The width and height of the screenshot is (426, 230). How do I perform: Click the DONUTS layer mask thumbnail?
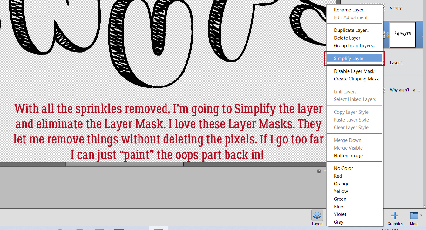tap(402, 35)
